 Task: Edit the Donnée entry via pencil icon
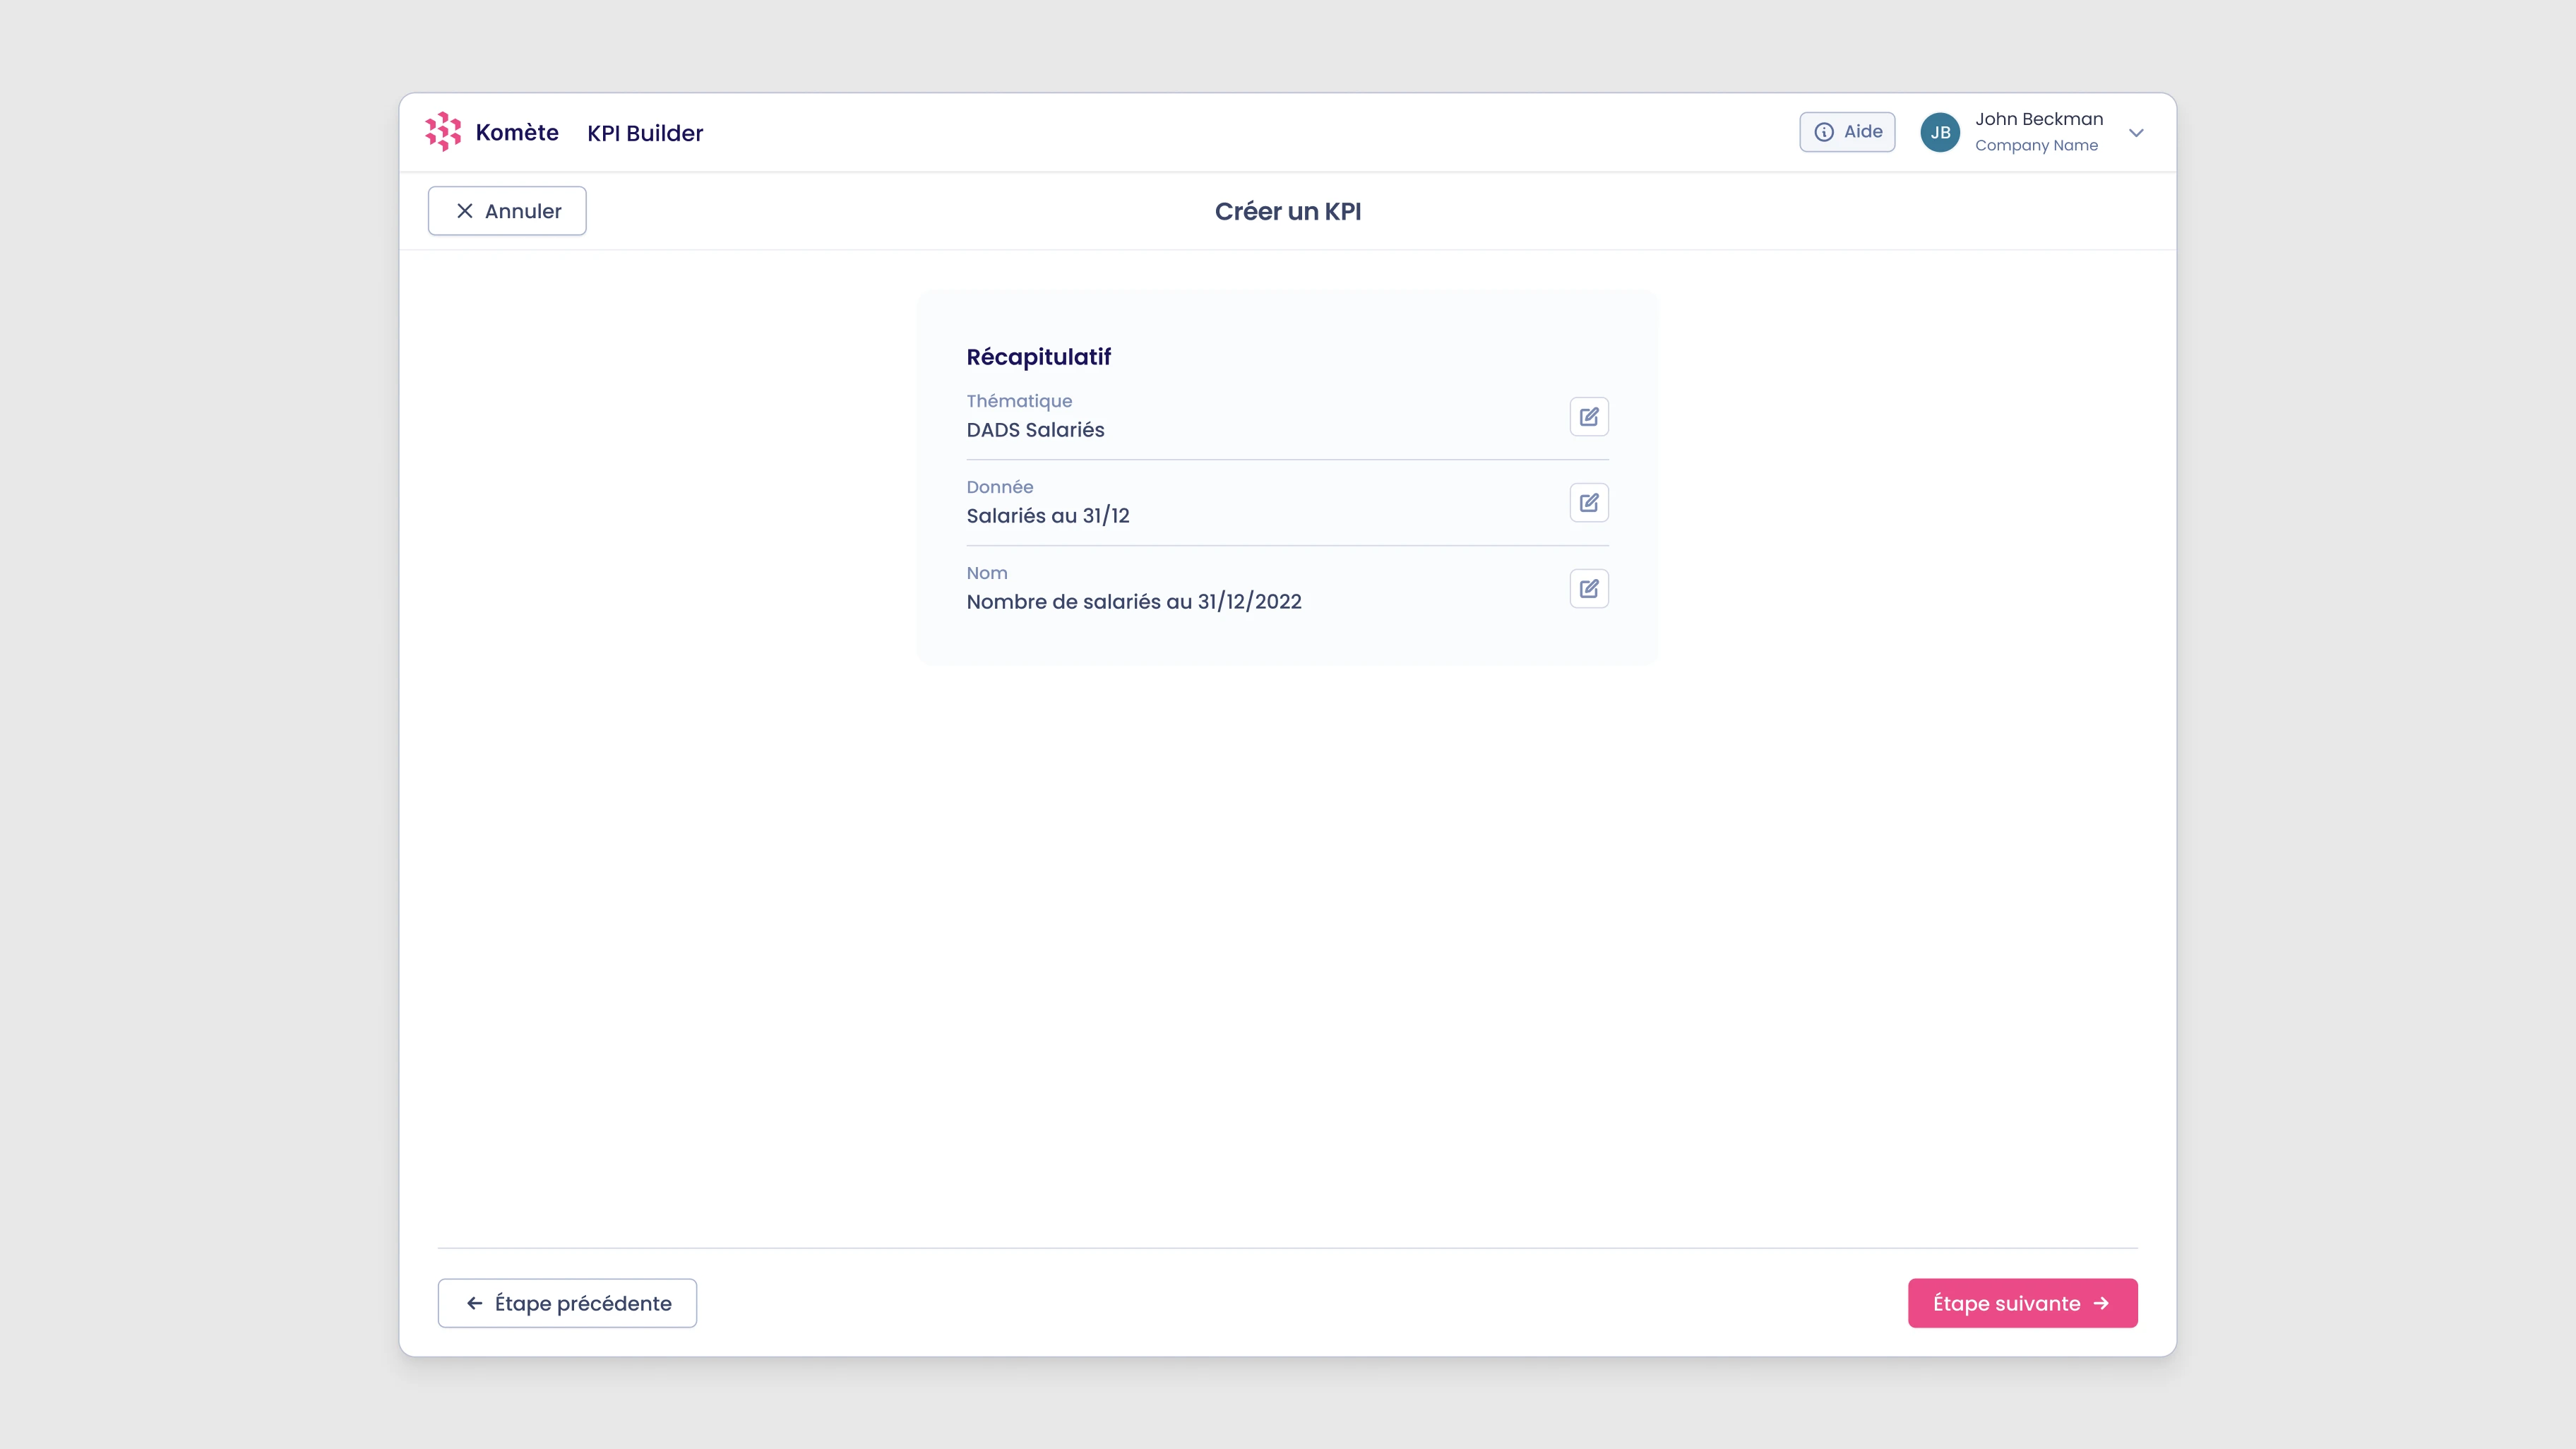tap(1588, 502)
